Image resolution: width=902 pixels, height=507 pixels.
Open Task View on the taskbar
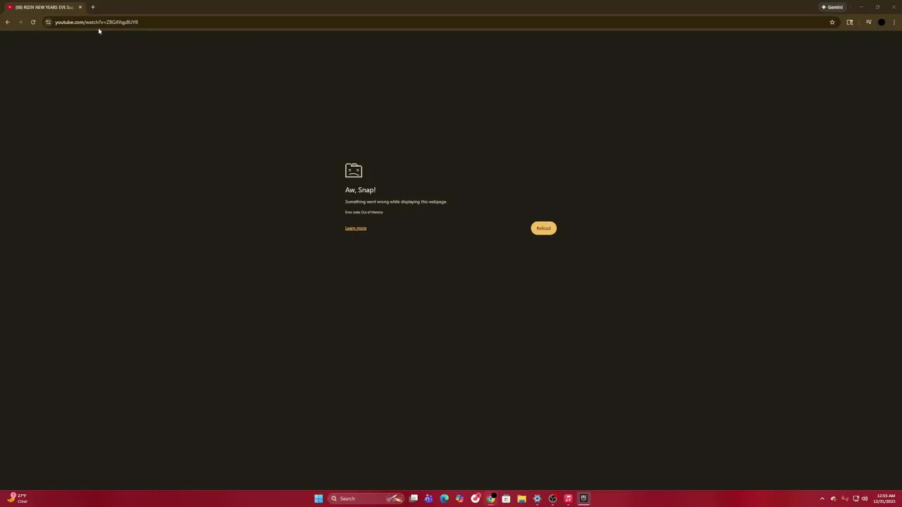(x=414, y=499)
